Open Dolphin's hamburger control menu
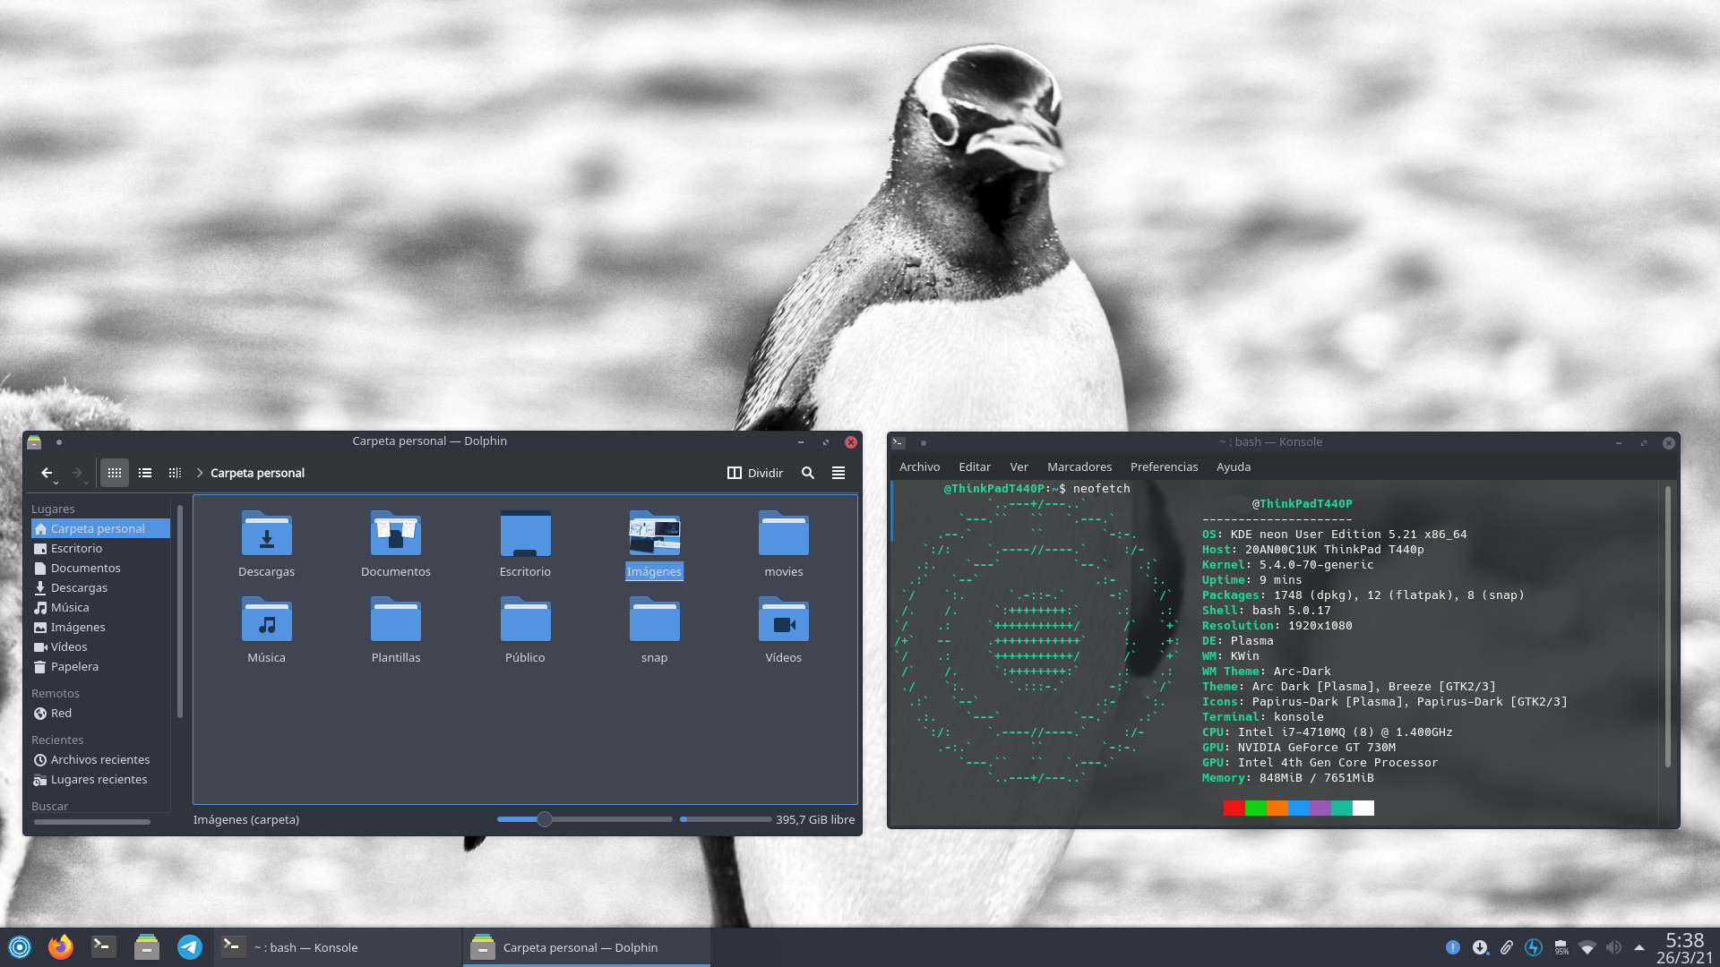The height and width of the screenshot is (967, 1720). click(x=838, y=473)
